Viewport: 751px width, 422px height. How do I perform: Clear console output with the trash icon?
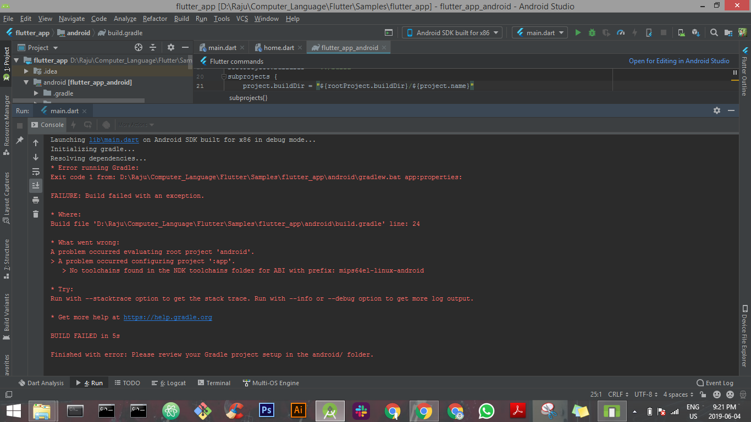35,214
